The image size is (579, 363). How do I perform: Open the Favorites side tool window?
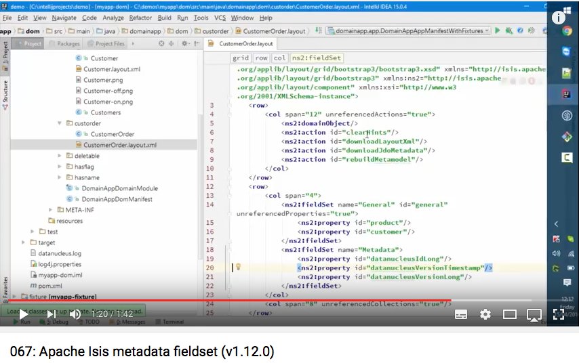pos(5,290)
